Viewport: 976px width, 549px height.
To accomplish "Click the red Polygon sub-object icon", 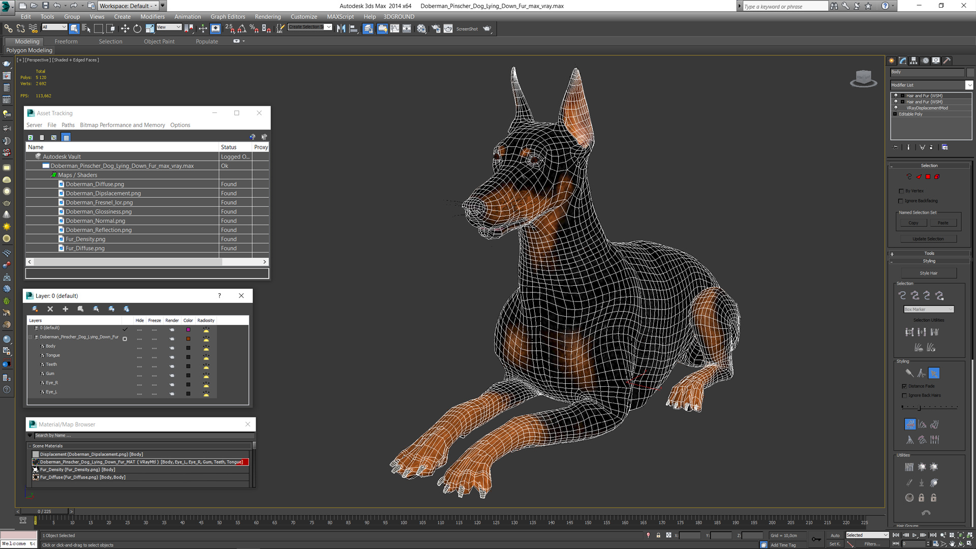I will tap(928, 177).
